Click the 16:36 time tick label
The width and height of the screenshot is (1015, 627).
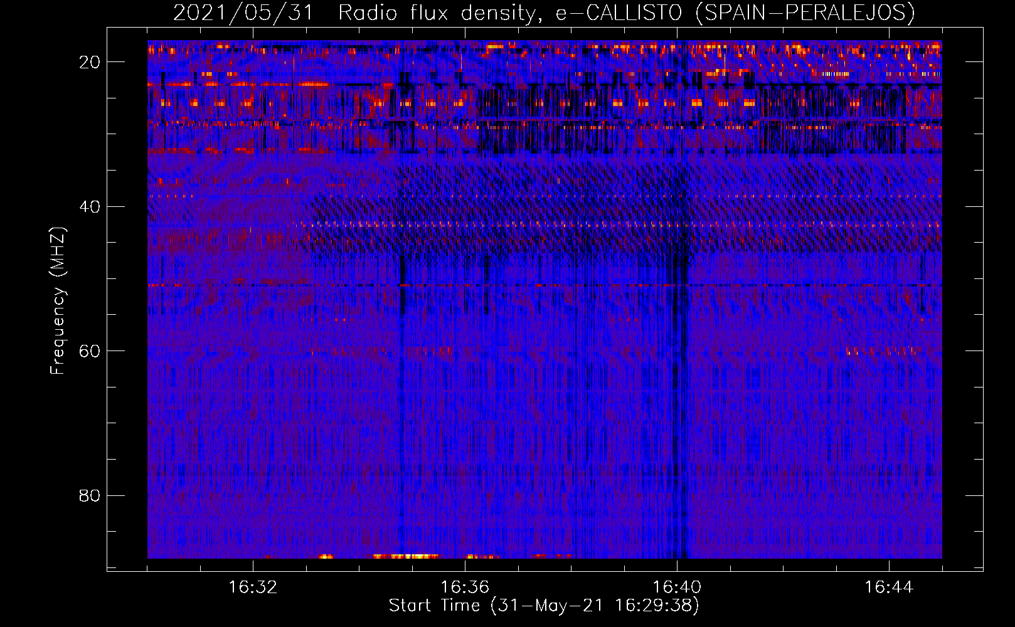465,587
